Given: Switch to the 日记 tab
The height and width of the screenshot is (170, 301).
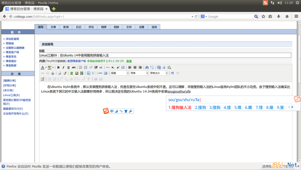Looking at the screenshot, I should [x=79, y=27].
